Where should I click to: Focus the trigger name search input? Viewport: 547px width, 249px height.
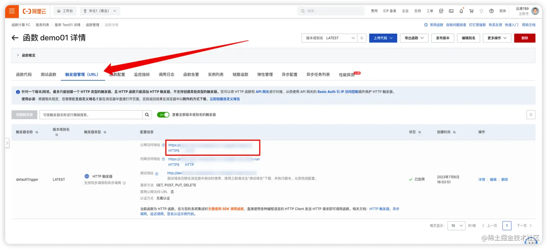91,115
